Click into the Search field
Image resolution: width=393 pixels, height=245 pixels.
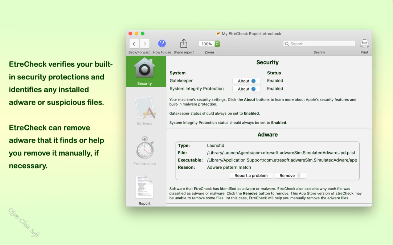click(x=319, y=44)
